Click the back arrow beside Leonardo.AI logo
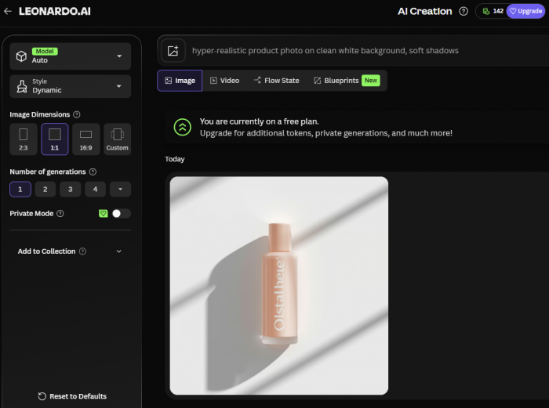The width and height of the screenshot is (549, 408). tap(8, 11)
